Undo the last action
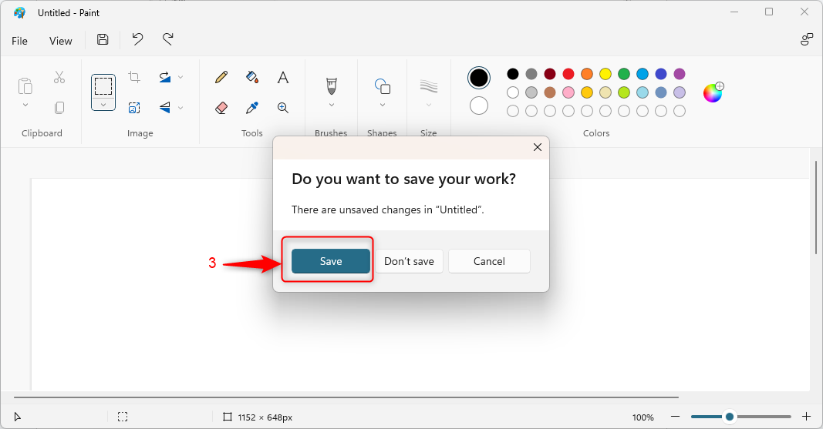The width and height of the screenshot is (823, 429). click(137, 39)
